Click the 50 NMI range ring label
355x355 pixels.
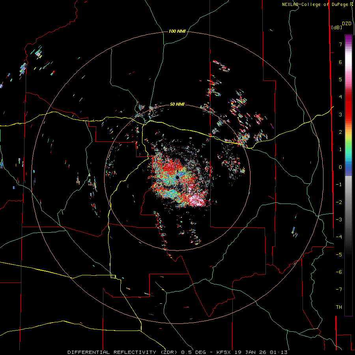(177, 104)
